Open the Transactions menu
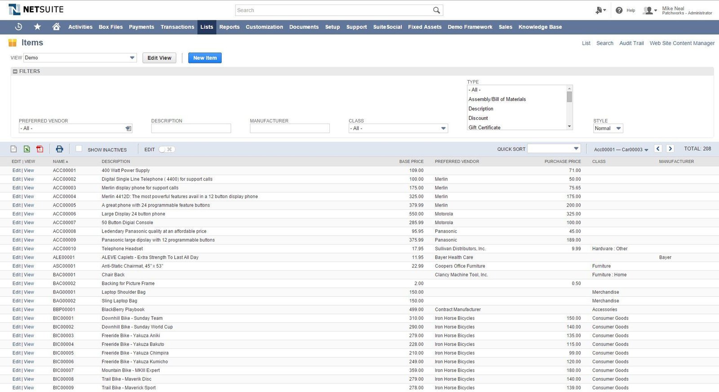Screen dimensions: 719x392 pyautogui.click(x=178, y=27)
